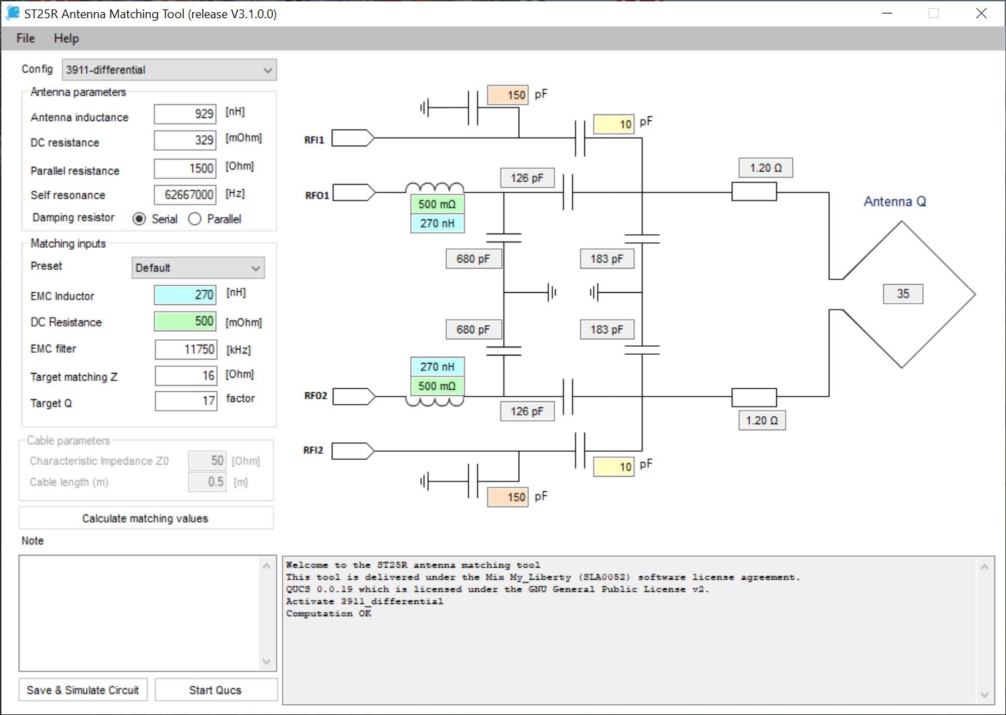1006x715 pixels.
Task: Click the lower 680 pF value box
Action: [x=473, y=329]
